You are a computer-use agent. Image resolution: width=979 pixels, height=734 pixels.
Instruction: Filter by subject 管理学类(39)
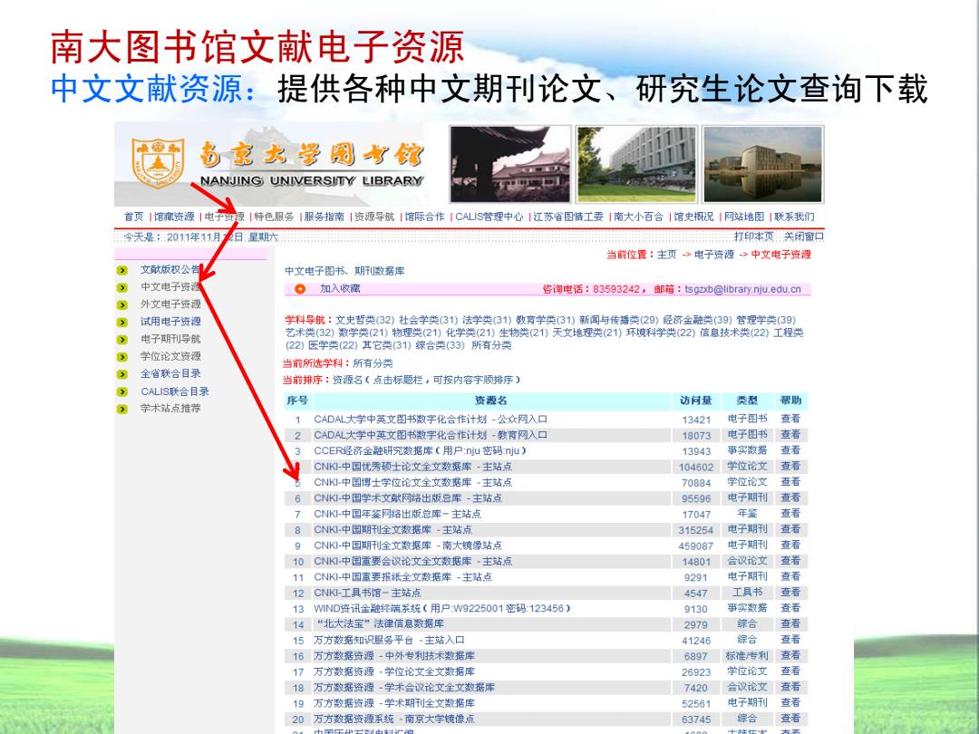click(766, 320)
